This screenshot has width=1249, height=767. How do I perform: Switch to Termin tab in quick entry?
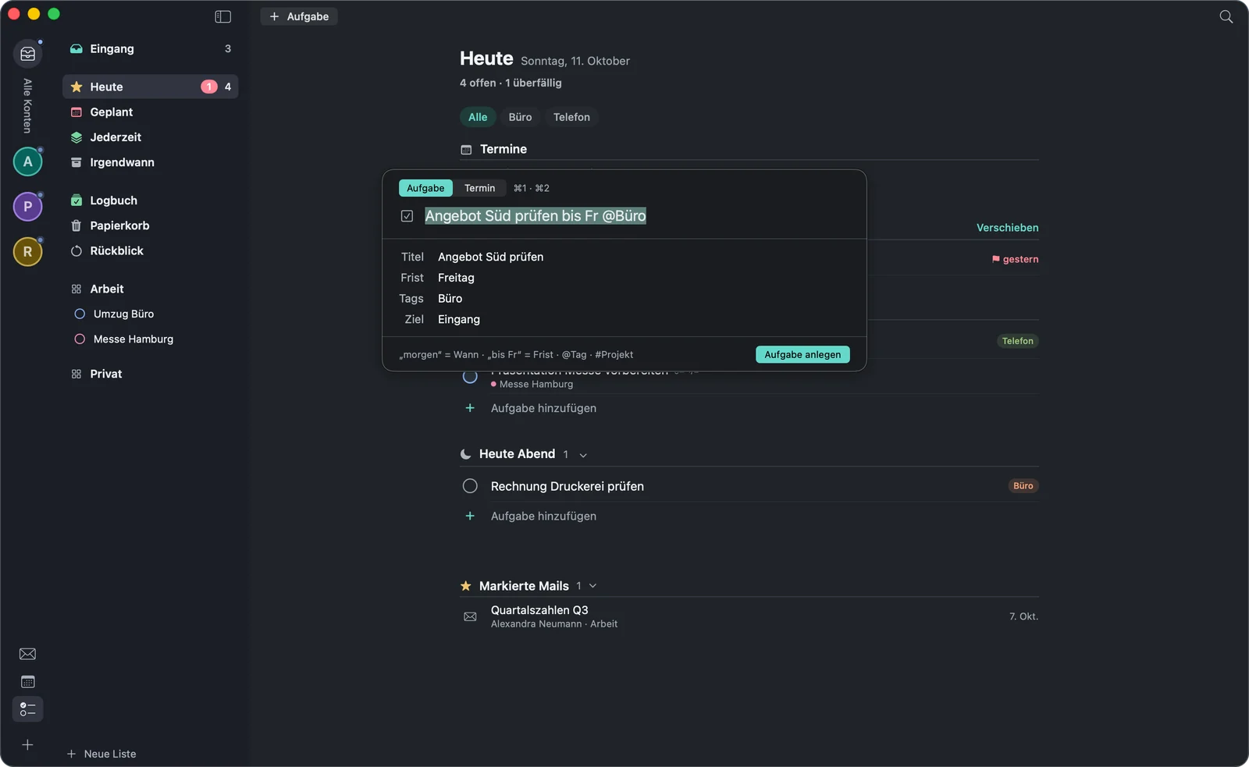(479, 188)
